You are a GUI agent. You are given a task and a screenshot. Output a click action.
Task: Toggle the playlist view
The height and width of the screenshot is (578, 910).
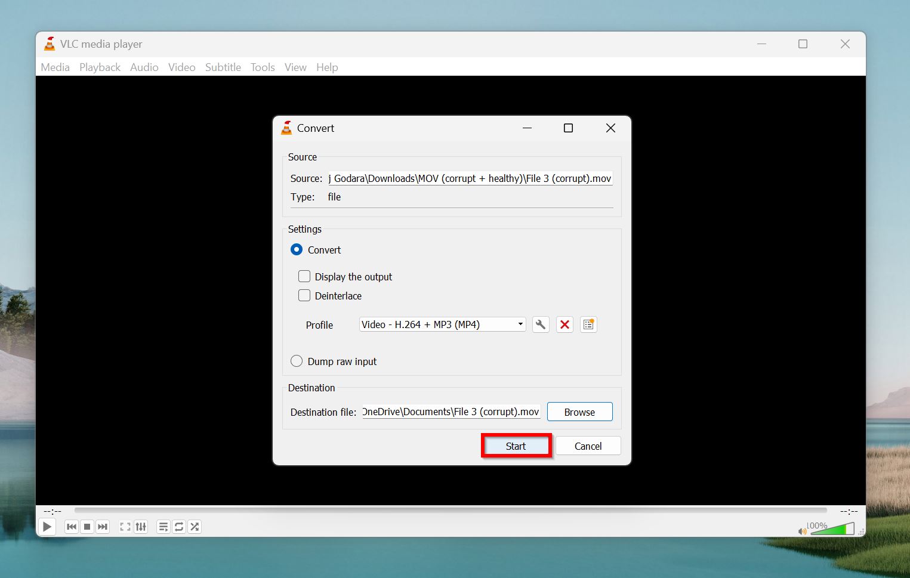coord(163,527)
